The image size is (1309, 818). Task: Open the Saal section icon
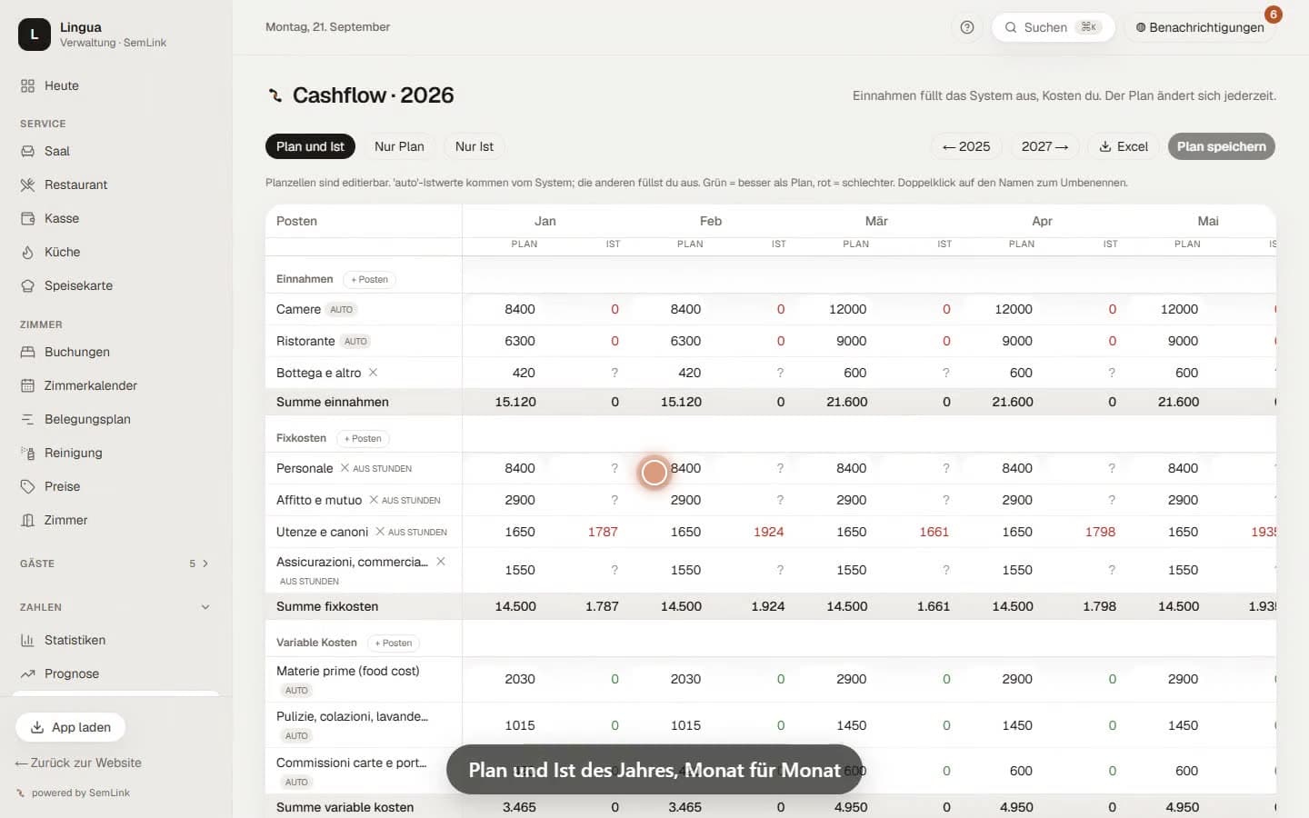(x=27, y=151)
